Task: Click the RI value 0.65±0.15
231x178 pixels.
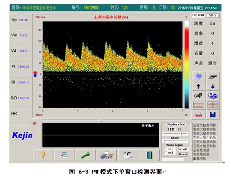Action: [23, 83]
